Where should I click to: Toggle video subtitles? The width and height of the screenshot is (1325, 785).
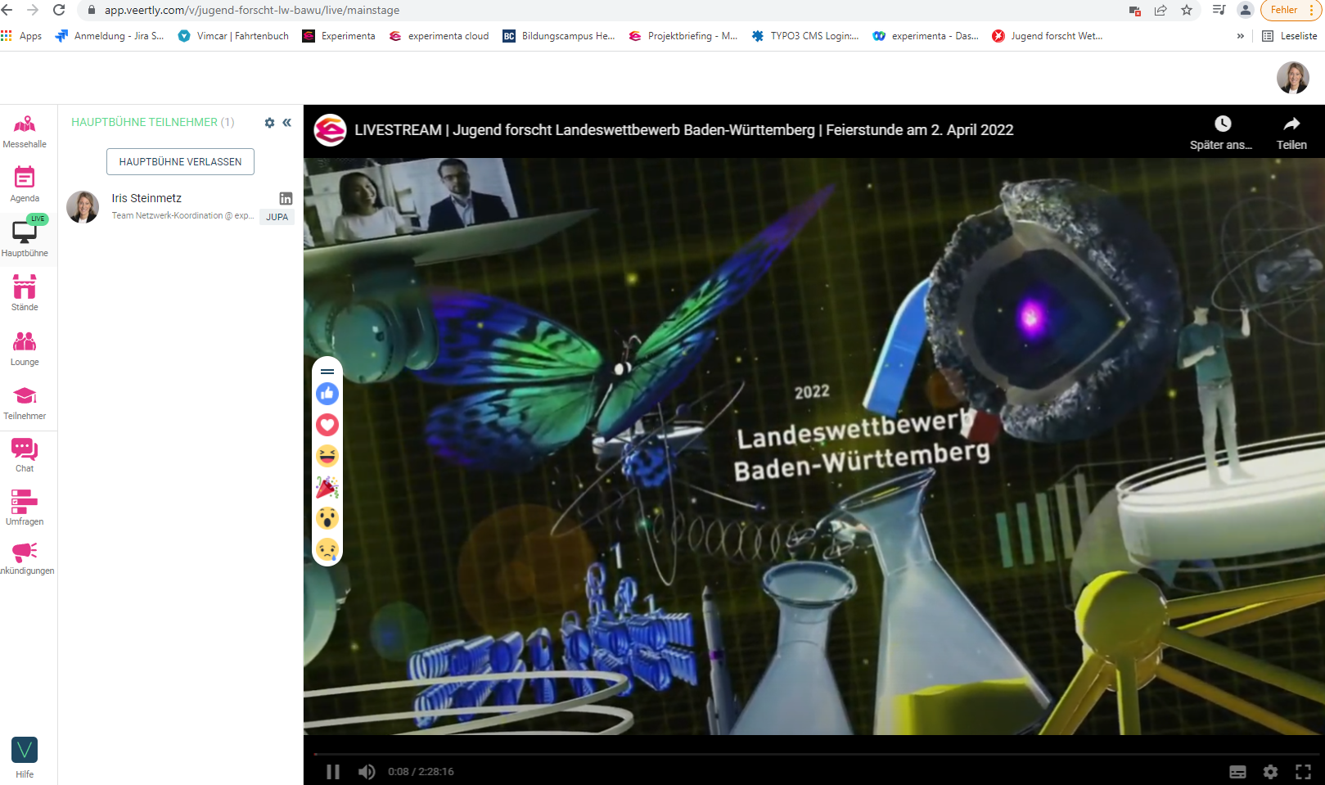point(1237,772)
